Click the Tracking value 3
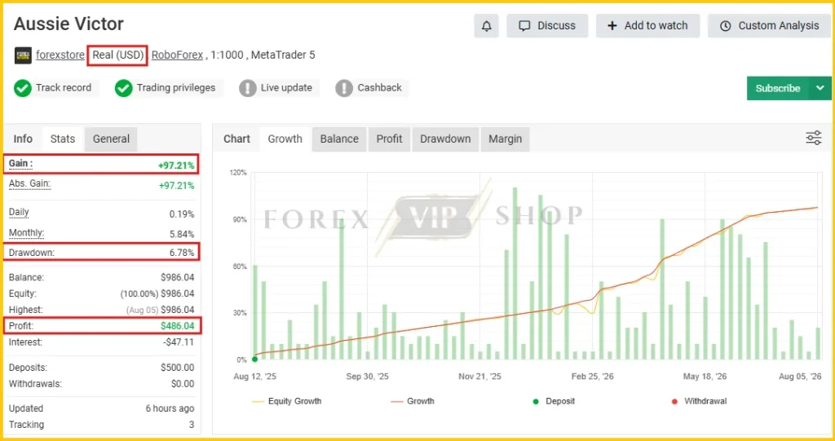This screenshot has width=835, height=441. pos(192,425)
